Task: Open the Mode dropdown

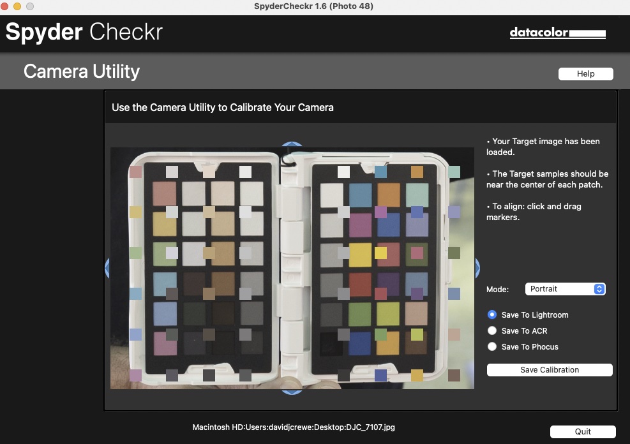Action: coord(565,289)
